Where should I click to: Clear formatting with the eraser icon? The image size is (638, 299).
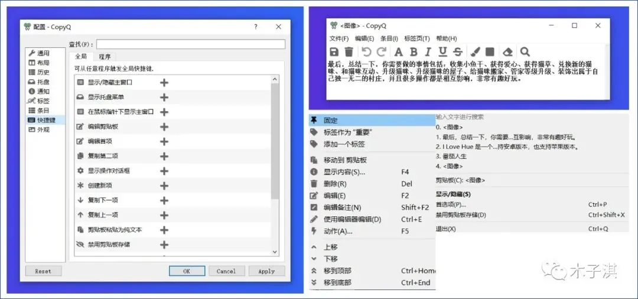pos(507,51)
